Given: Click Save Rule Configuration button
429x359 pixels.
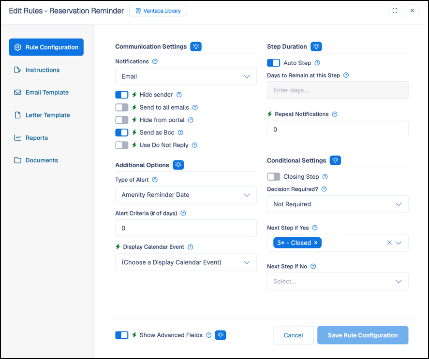Looking at the screenshot, I should click(x=363, y=335).
